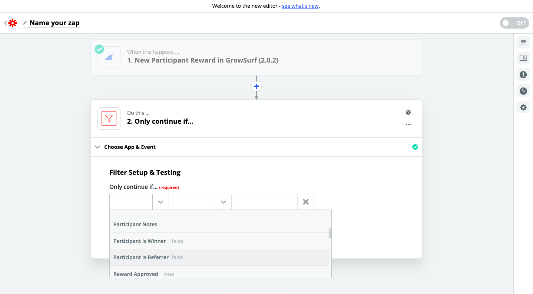
Task: Pick Reward Approved in the field list
Action: click(x=219, y=272)
